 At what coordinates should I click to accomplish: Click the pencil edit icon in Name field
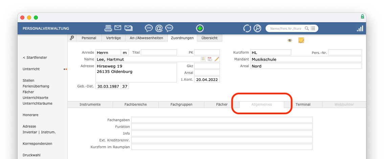(217, 59)
